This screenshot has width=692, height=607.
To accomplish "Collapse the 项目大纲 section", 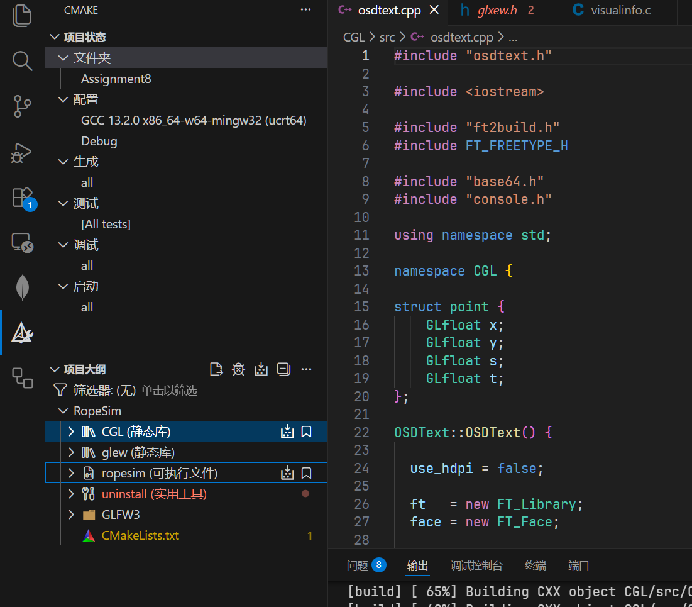I will pyautogui.click(x=55, y=369).
